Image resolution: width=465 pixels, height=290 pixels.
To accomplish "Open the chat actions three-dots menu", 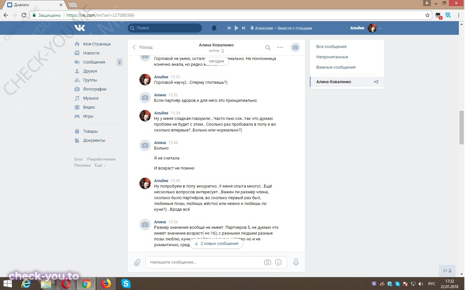I will (x=280, y=47).
